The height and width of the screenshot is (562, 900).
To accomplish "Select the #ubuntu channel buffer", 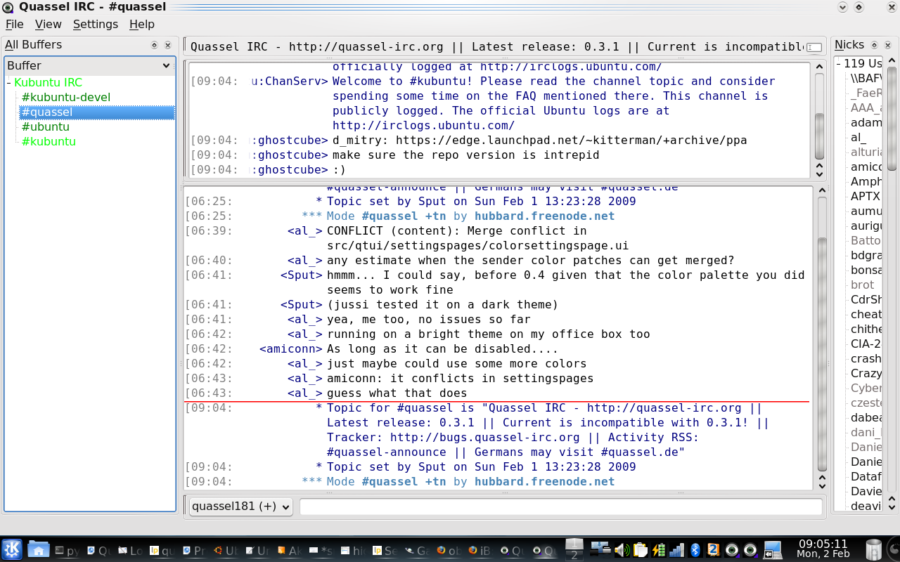I will pyautogui.click(x=46, y=126).
